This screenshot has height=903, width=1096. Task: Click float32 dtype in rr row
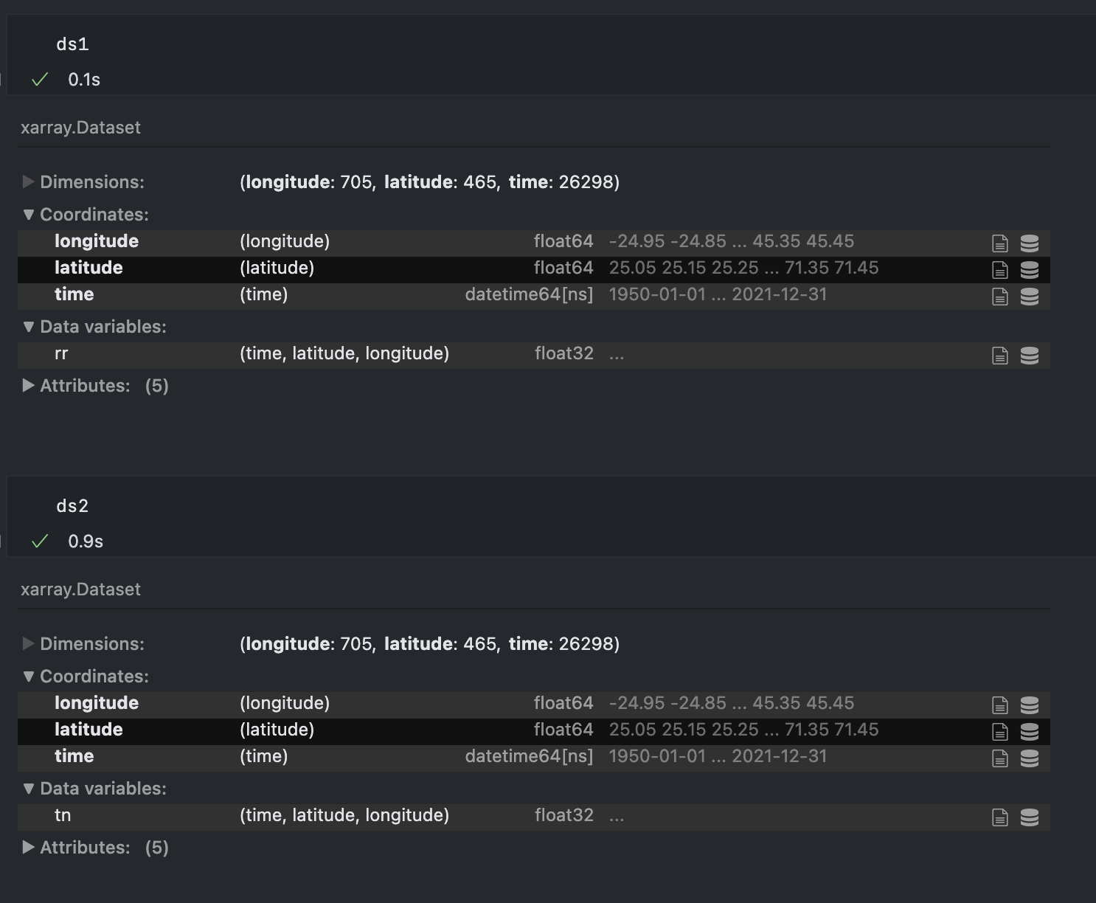pos(563,353)
